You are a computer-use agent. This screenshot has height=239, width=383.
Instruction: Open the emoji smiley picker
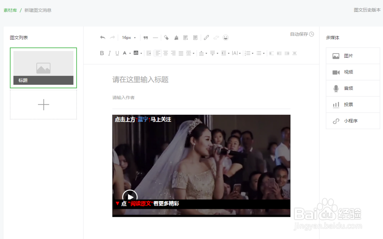coord(226,37)
